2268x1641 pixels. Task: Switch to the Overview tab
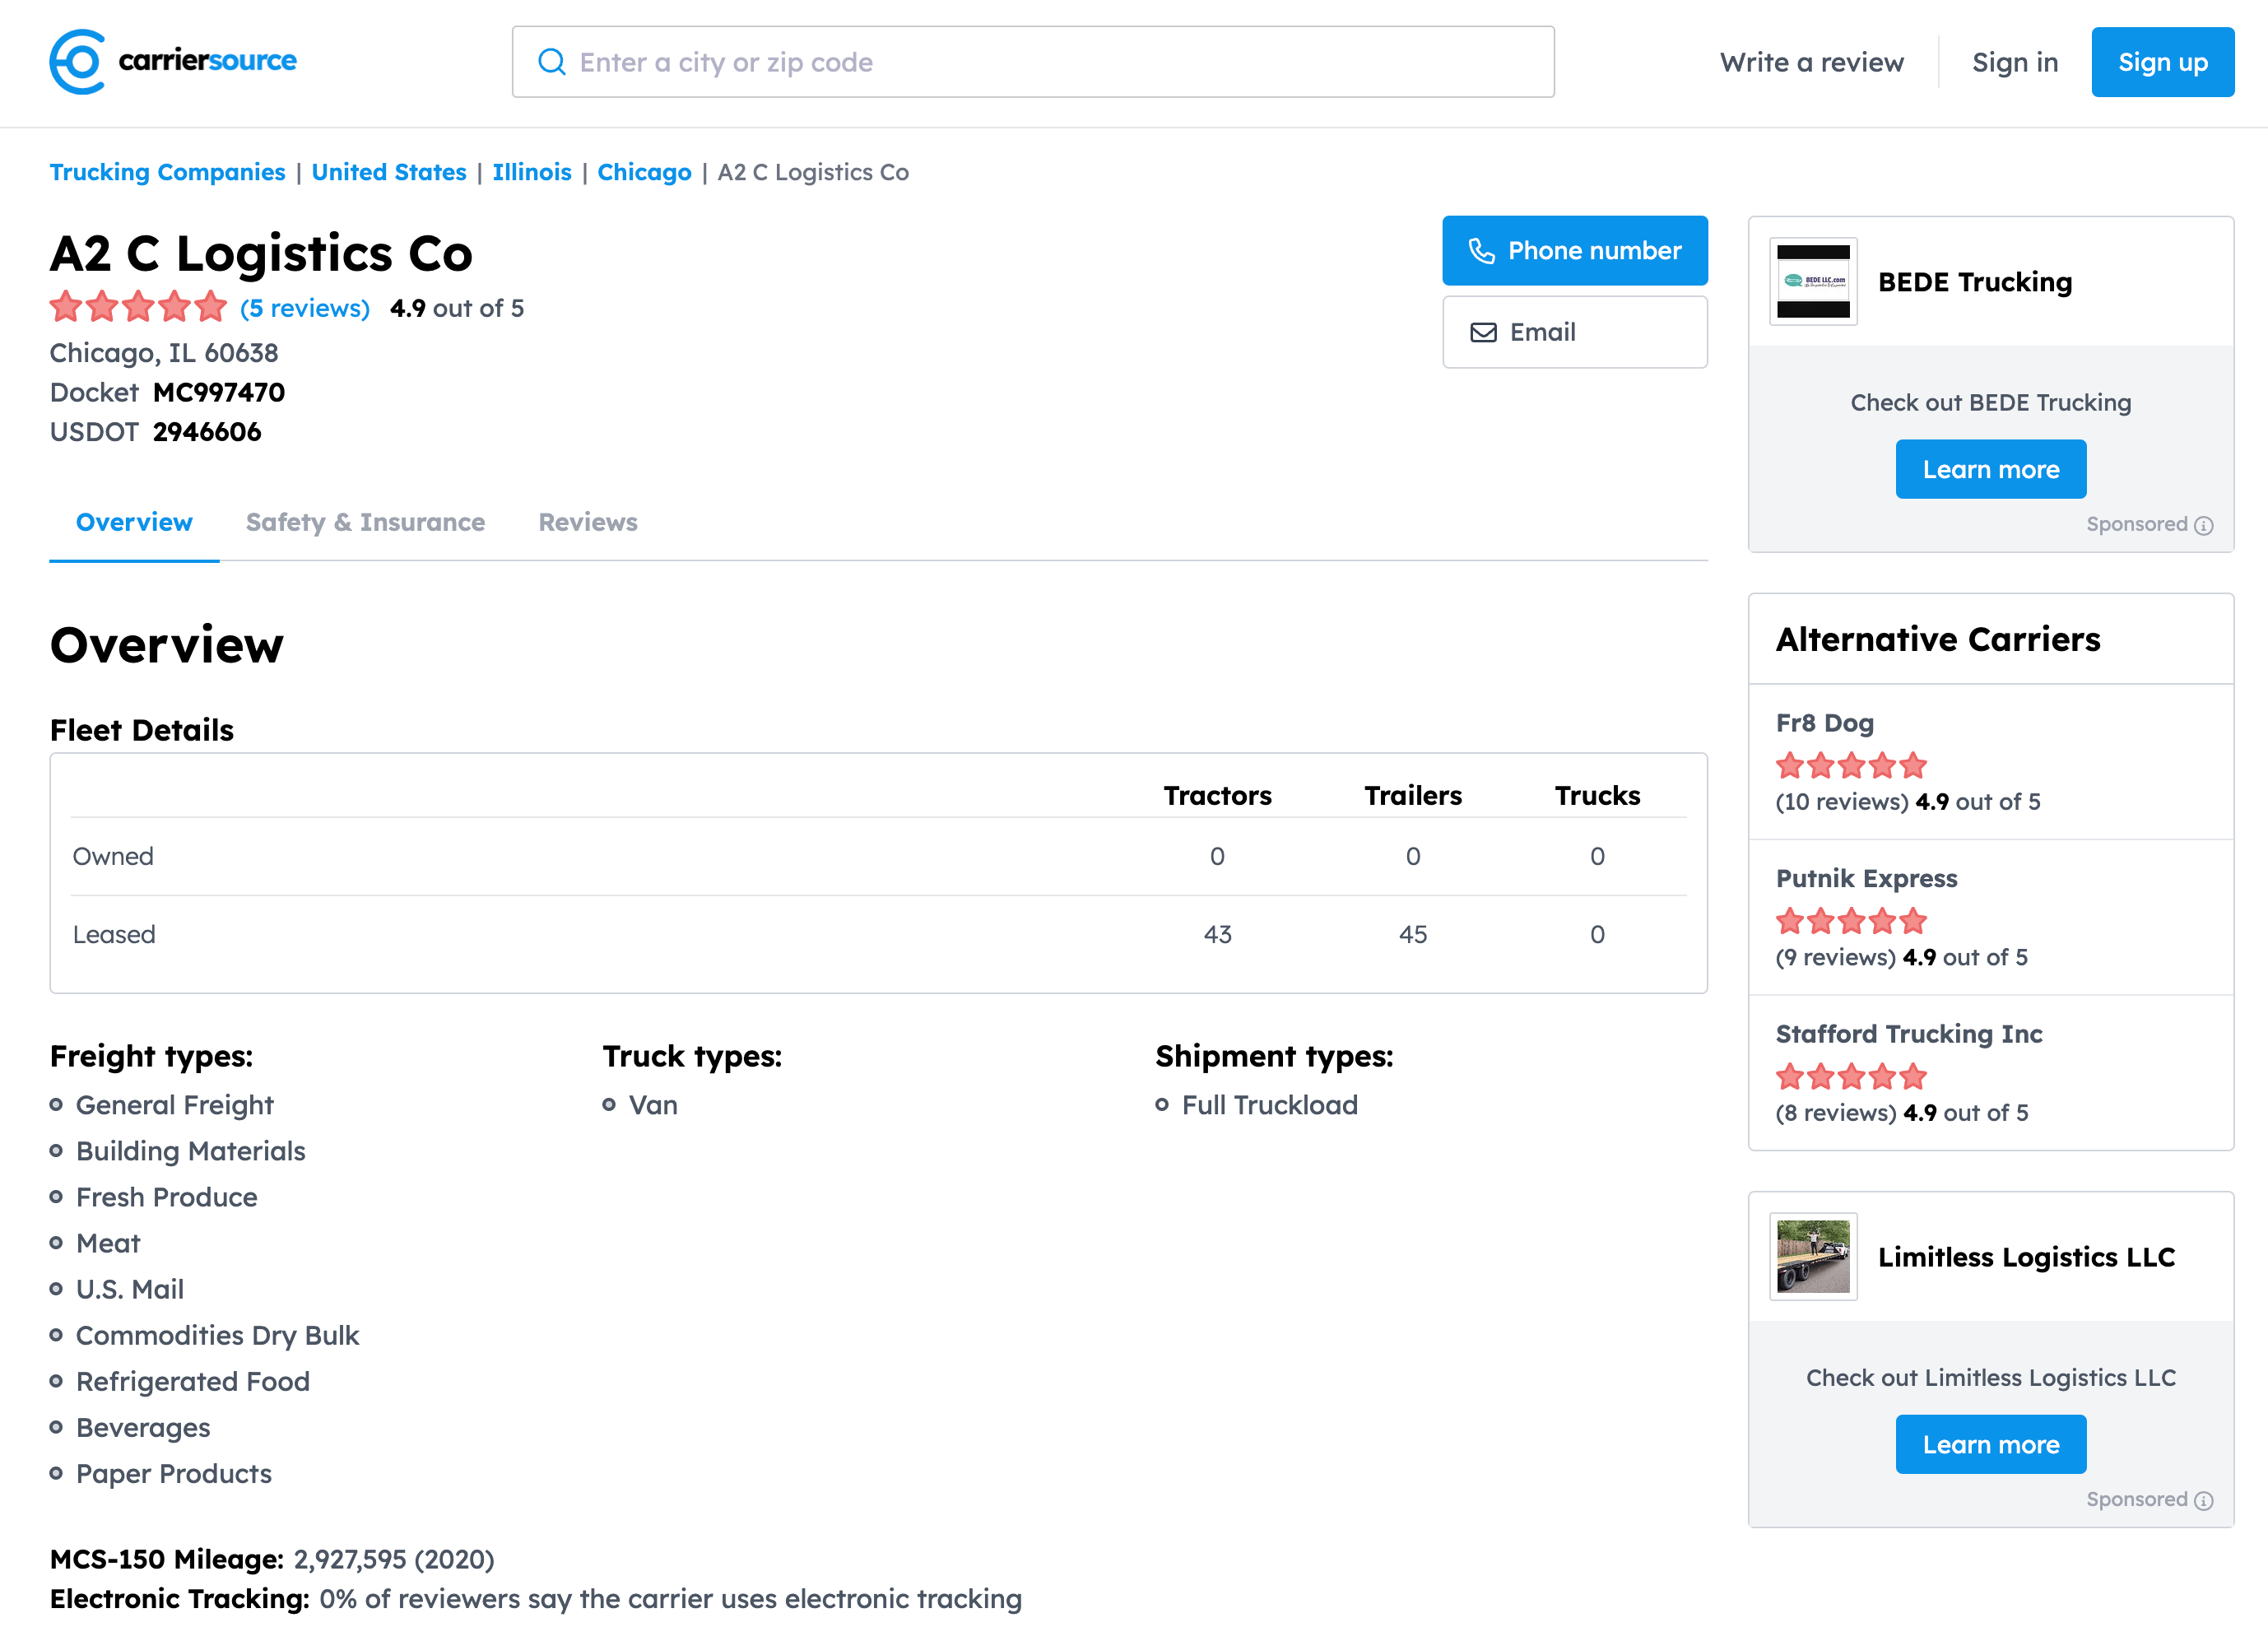pos(134,523)
